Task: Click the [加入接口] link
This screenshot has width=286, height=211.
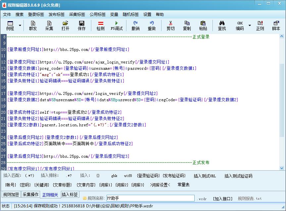Action: pyautogui.click(x=222, y=198)
